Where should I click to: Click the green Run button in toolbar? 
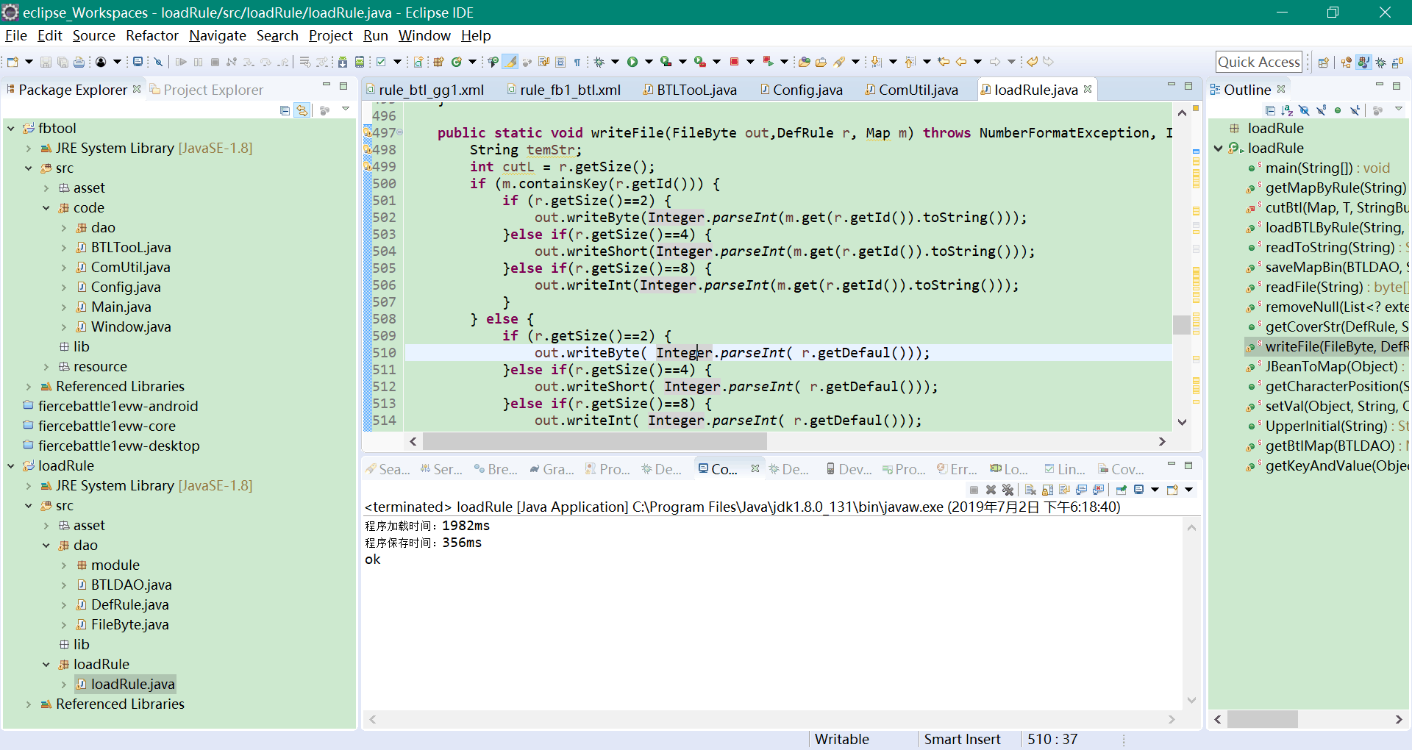[632, 62]
